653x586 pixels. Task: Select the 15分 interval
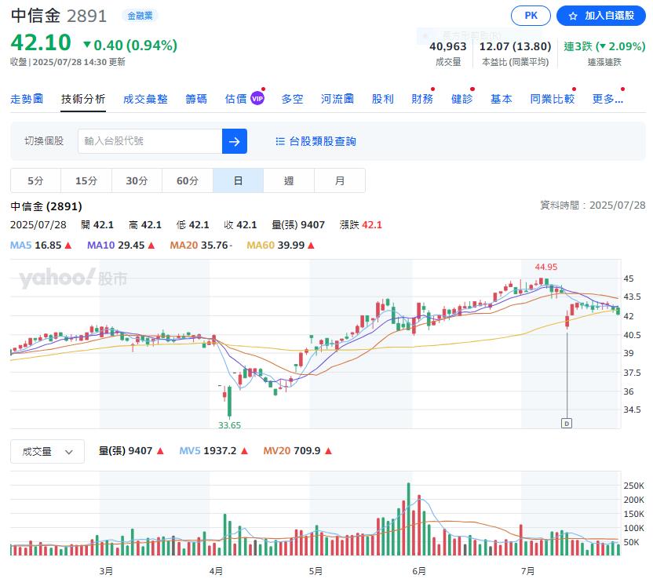[x=86, y=180]
